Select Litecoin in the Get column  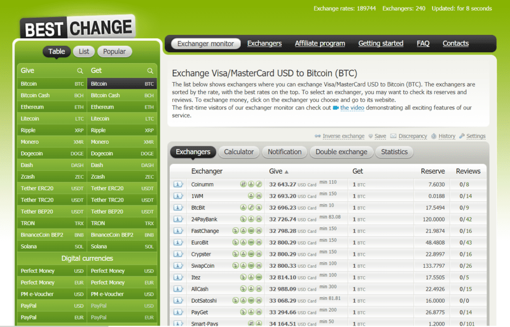(x=122, y=118)
